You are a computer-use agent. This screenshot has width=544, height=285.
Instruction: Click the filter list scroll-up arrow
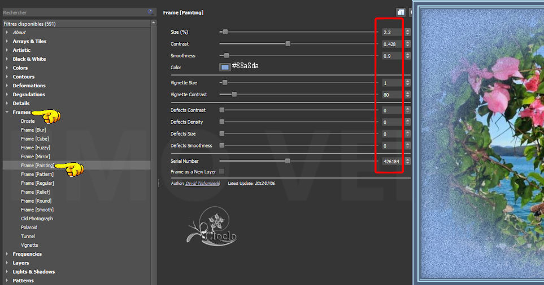click(153, 23)
